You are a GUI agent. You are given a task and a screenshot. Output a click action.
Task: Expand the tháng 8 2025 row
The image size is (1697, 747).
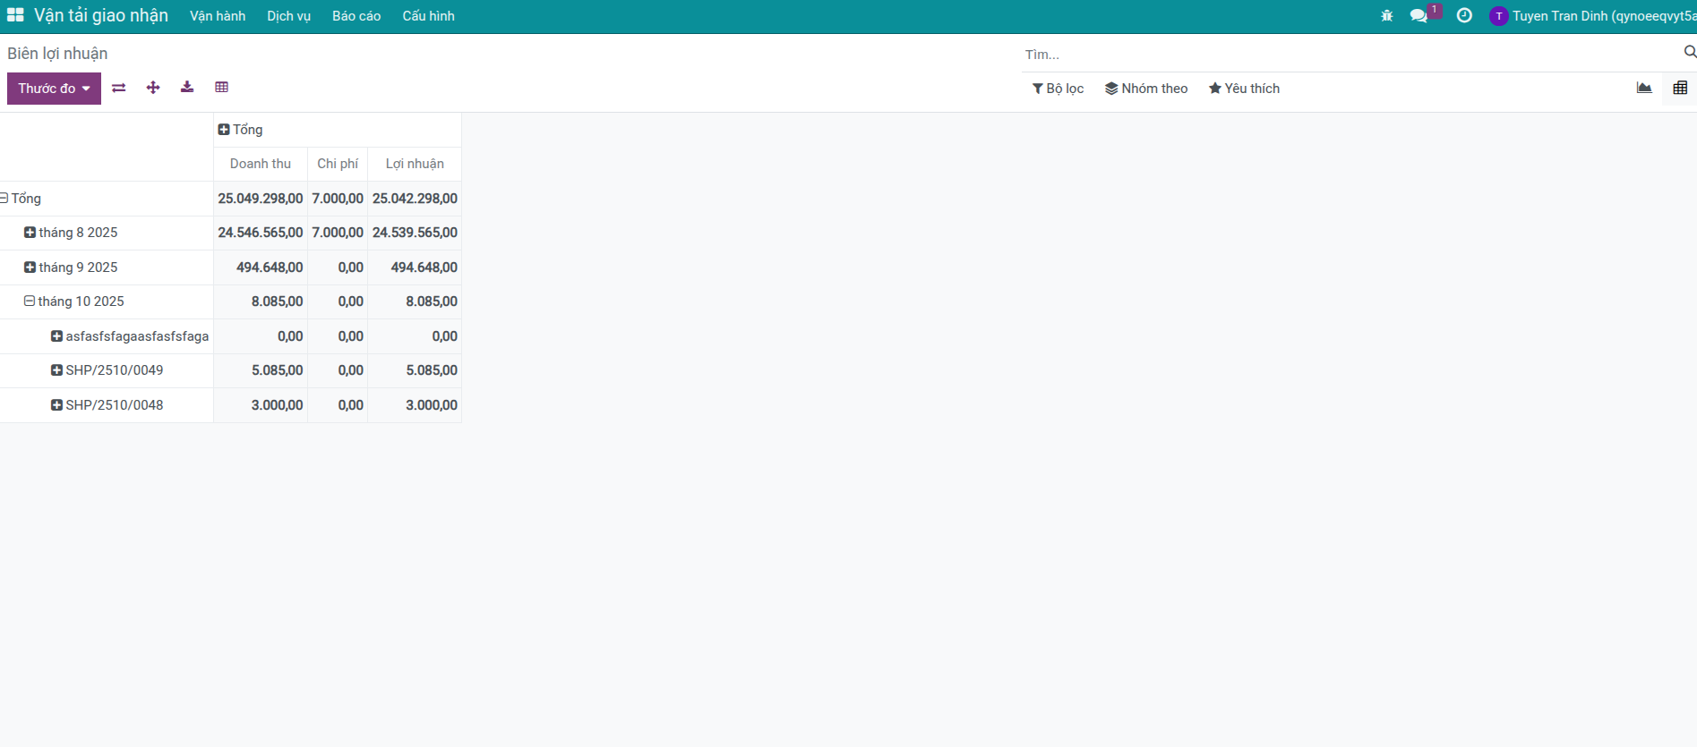72,233
